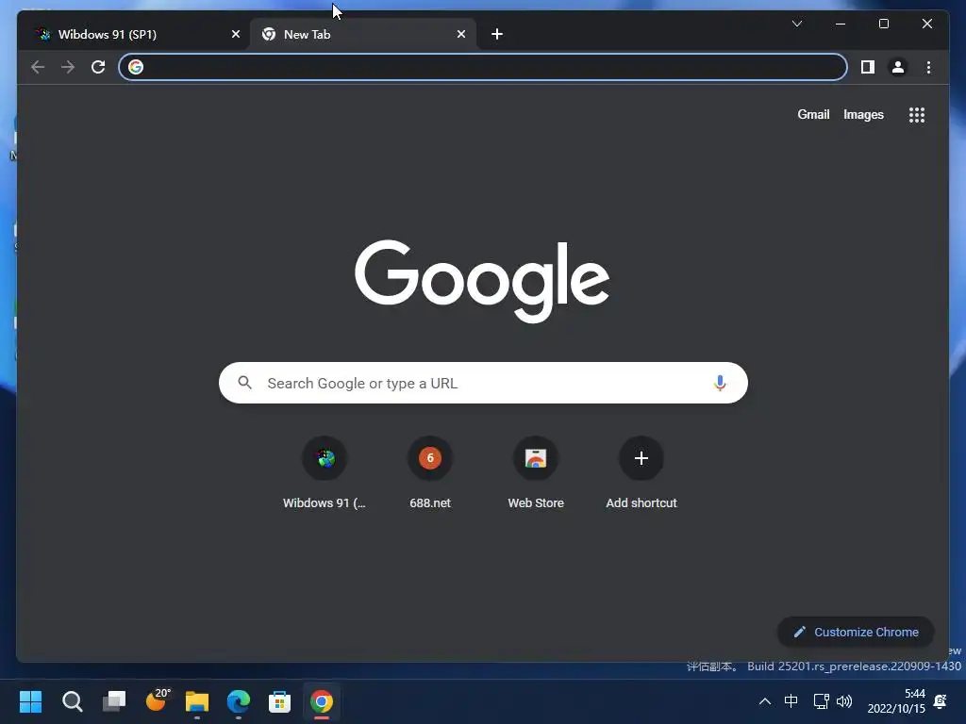Switch the Chinese input method indicator

(x=791, y=701)
